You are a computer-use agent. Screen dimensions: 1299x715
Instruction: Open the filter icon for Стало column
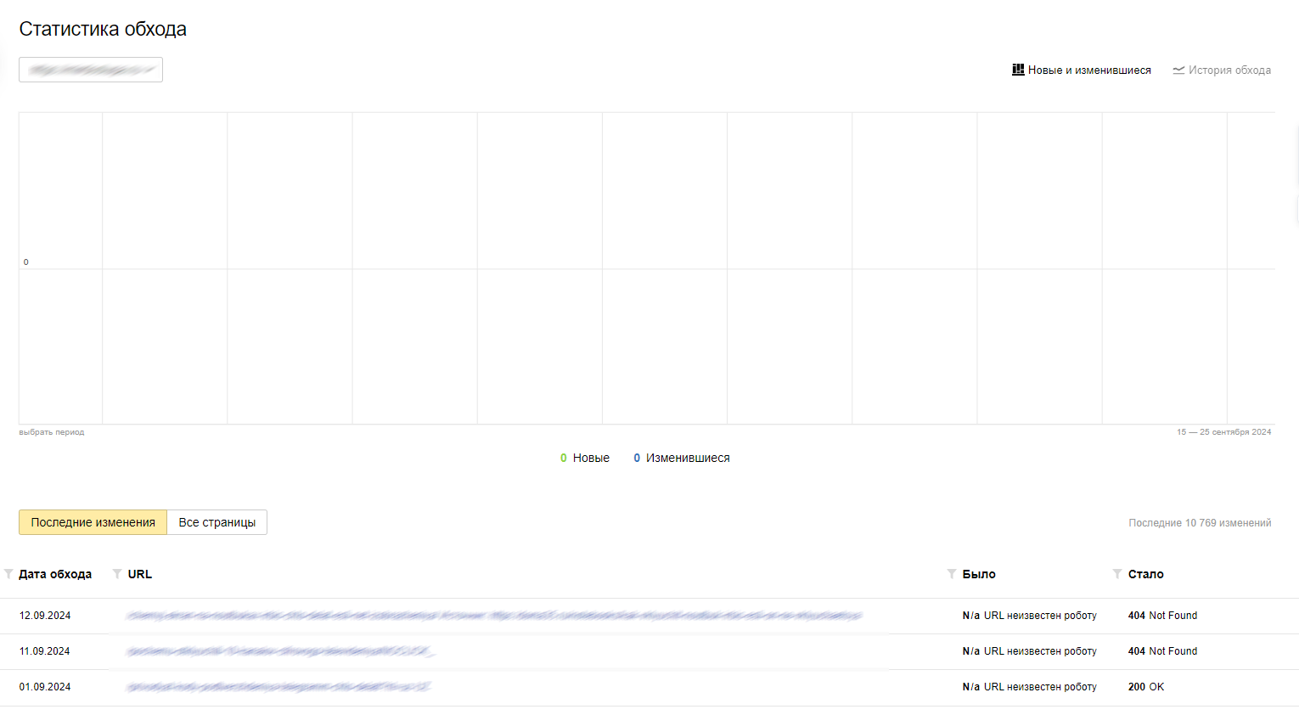[x=1117, y=574]
